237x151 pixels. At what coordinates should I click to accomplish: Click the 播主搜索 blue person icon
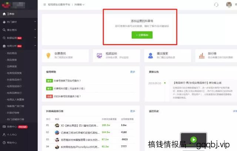point(150,56)
